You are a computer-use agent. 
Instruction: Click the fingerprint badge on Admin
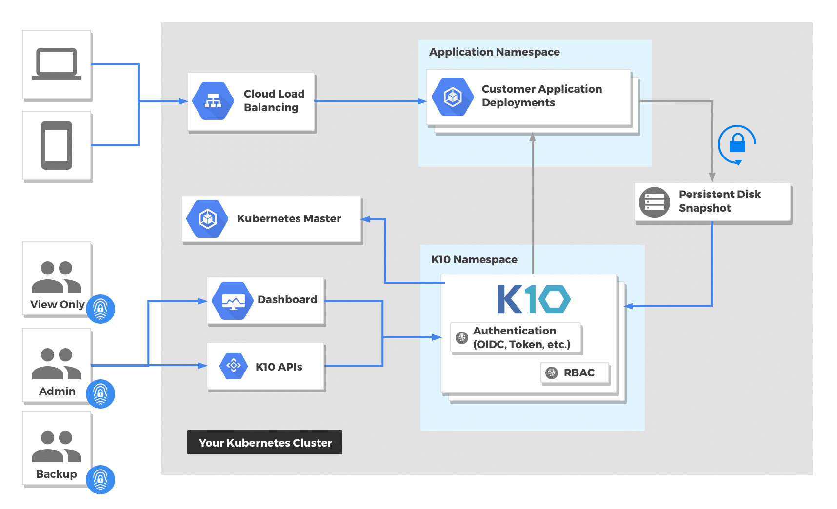click(100, 394)
